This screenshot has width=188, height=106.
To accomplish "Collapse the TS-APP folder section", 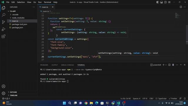I will coord(22,11).
